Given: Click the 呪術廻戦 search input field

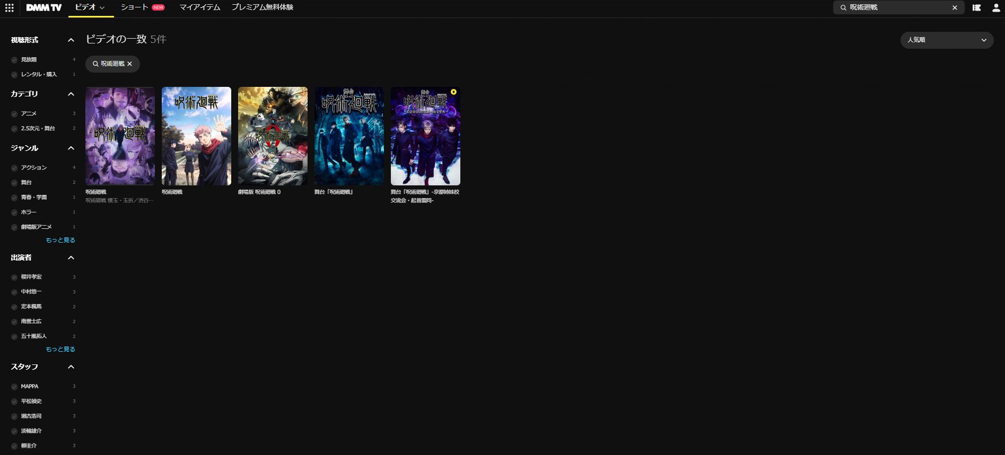Looking at the screenshot, I should 896,7.
